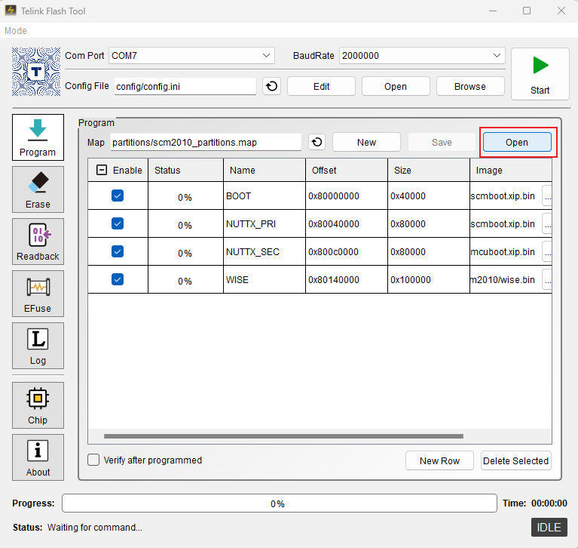Open the EFuse panel
The height and width of the screenshot is (548, 578).
pyautogui.click(x=38, y=294)
